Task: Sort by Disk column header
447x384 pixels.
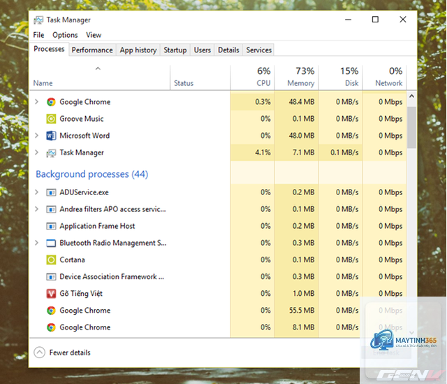Action: point(340,78)
